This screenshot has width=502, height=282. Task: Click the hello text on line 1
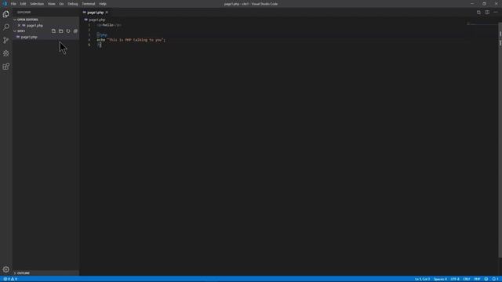(x=108, y=25)
